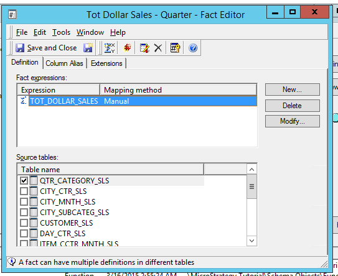The width and height of the screenshot is (338, 276).
Task: Click the source tables scroll up arrow
Action: click(251, 170)
